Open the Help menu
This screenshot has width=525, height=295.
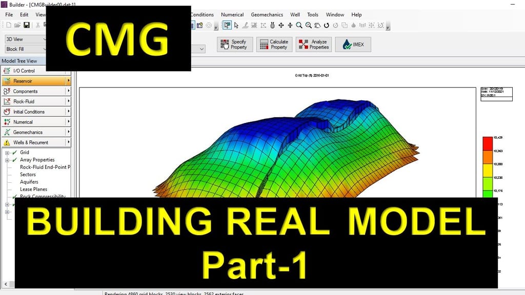point(357,15)
